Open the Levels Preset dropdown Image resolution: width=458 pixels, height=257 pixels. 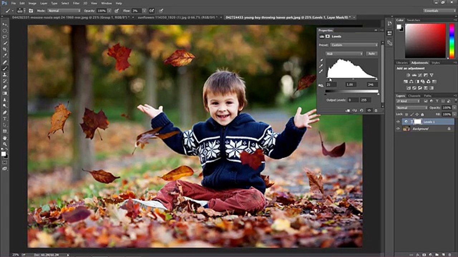point(354,45)
